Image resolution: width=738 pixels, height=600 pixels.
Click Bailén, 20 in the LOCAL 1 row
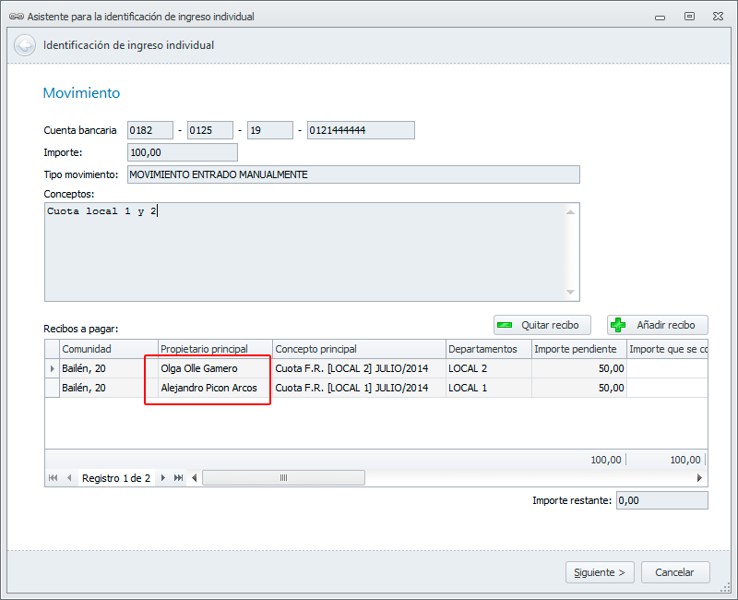pos(109,388)
